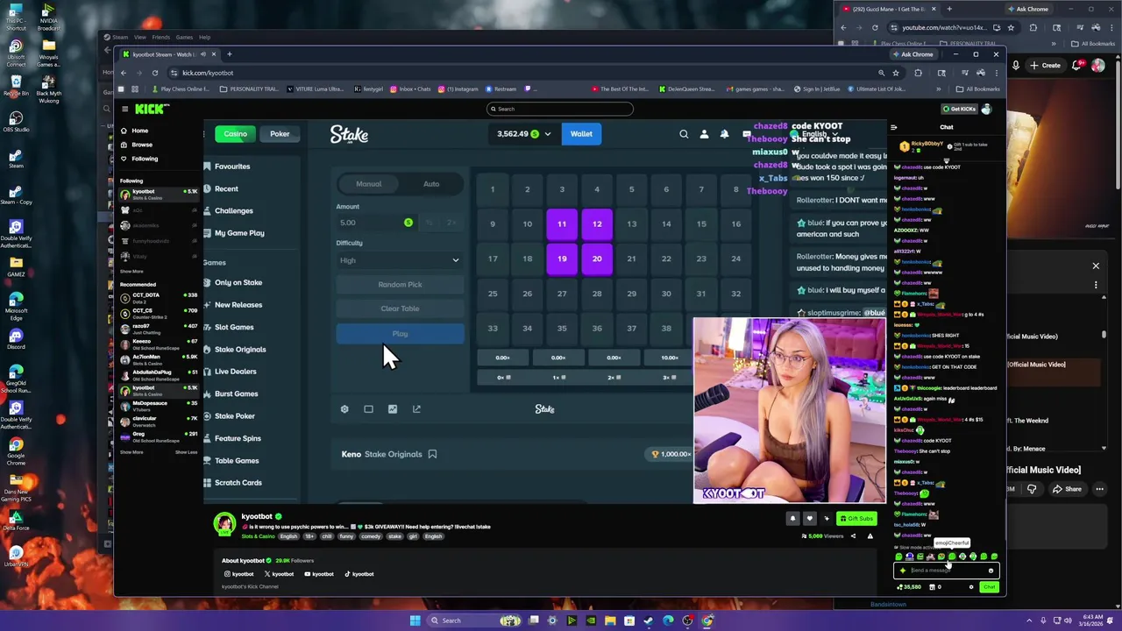Show more followed channels

pyautogui.click(x=131, y=271)
